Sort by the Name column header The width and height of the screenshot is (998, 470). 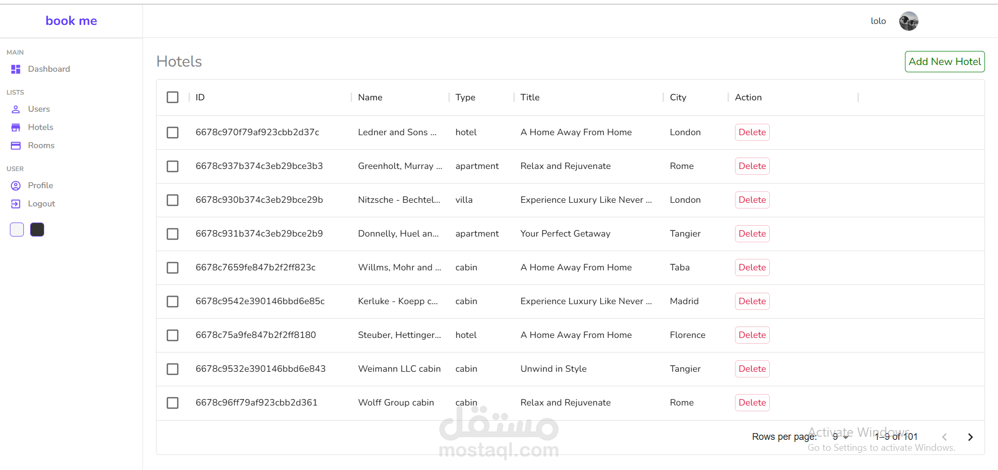(370, 97)
